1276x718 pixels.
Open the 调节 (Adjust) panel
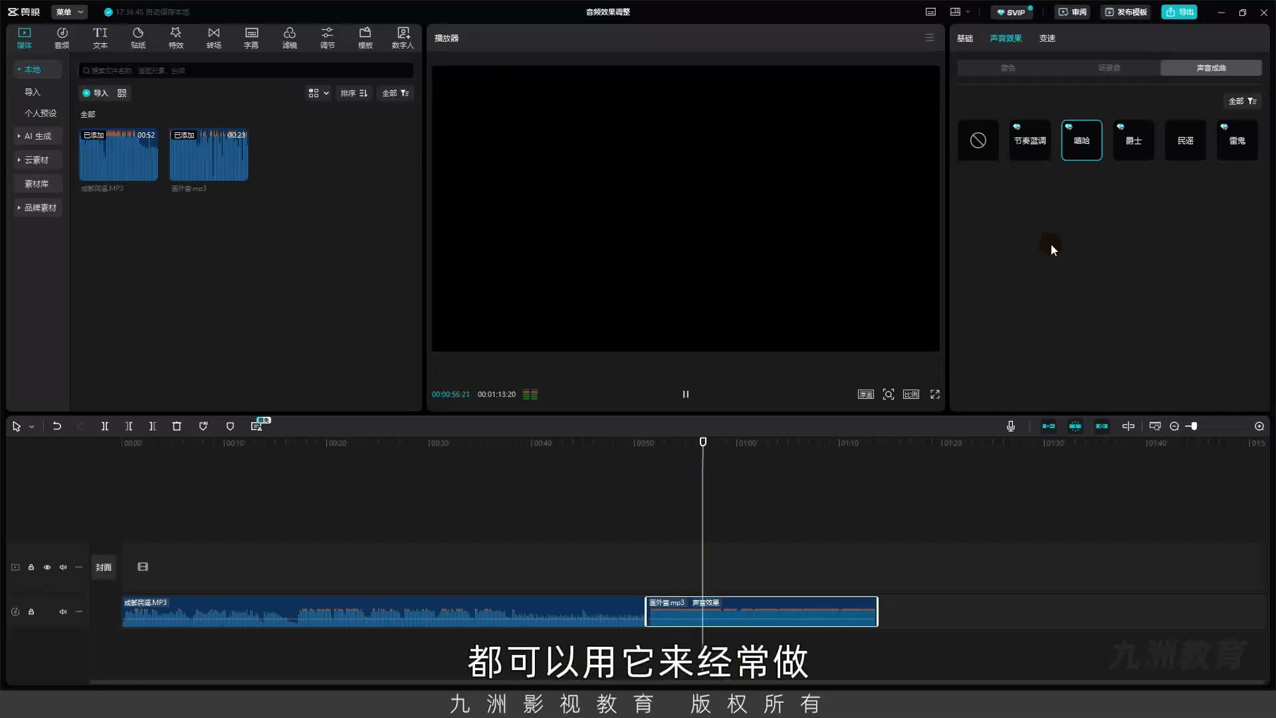tap(327, 38)
